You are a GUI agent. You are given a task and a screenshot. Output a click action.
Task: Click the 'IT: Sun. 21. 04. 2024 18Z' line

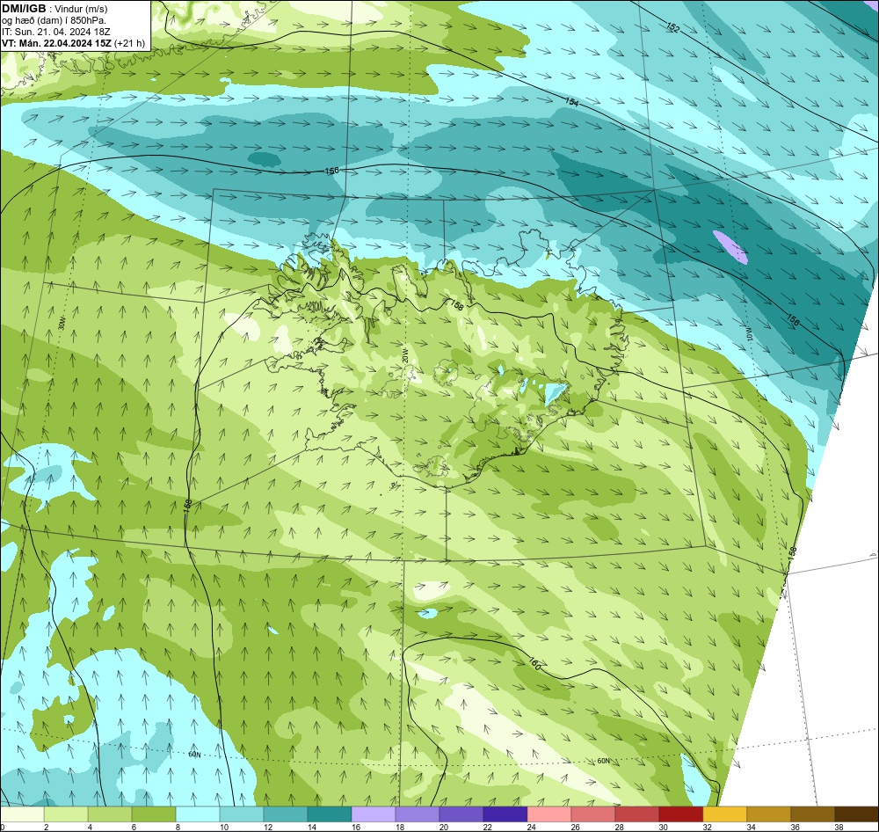click(56, 32)
